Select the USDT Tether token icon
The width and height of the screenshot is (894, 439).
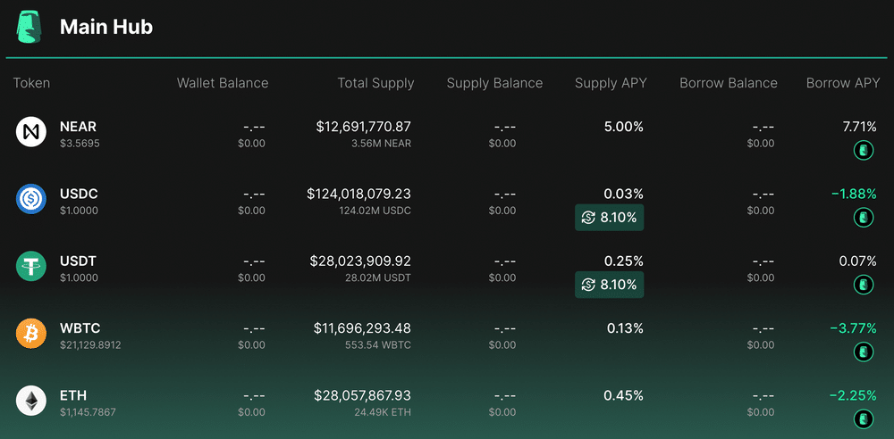(30, 267)
